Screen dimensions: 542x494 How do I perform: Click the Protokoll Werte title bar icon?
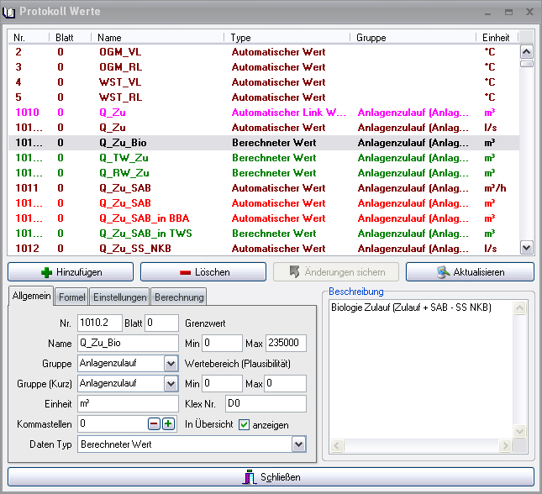pyautogui.click(x=11, y=12)
